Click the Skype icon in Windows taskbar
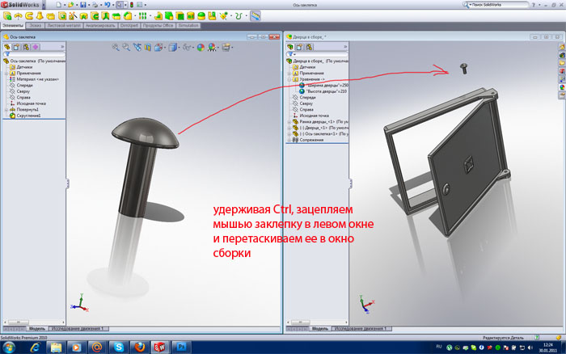 118,346
